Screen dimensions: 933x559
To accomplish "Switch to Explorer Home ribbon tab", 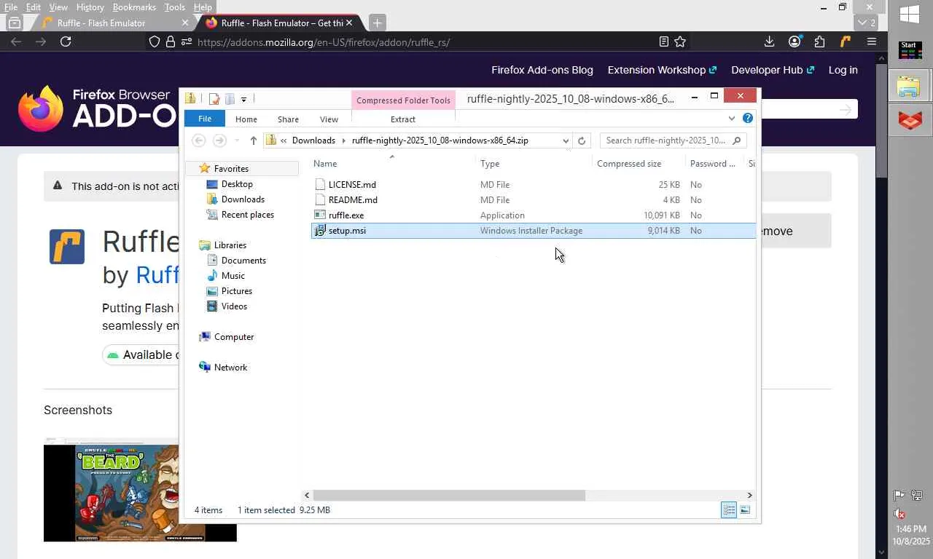I will coord(246,119).
